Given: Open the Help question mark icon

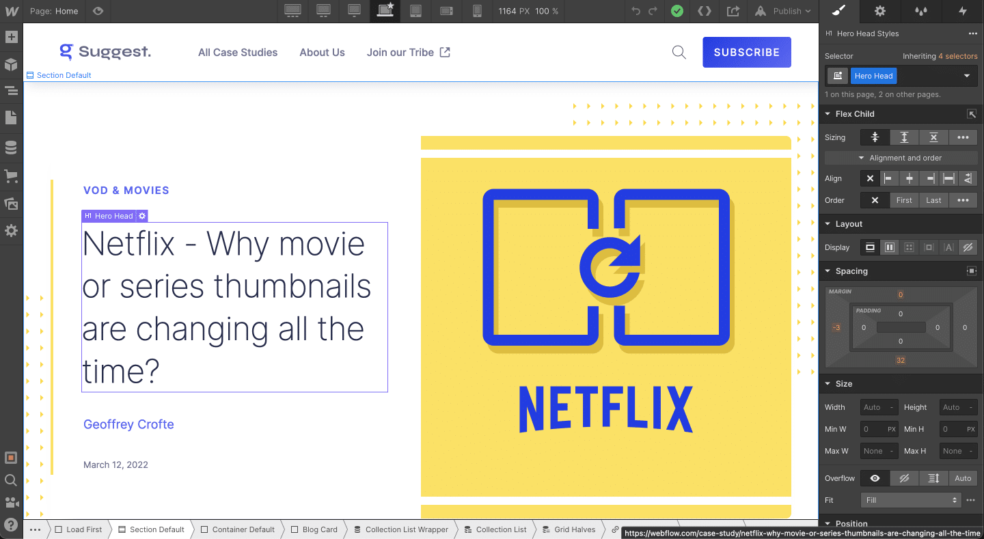Looking at the screenshot, I should tap(11, 525).
